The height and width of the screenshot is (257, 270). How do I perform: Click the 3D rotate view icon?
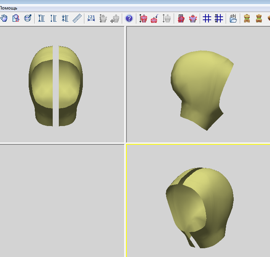27,18
